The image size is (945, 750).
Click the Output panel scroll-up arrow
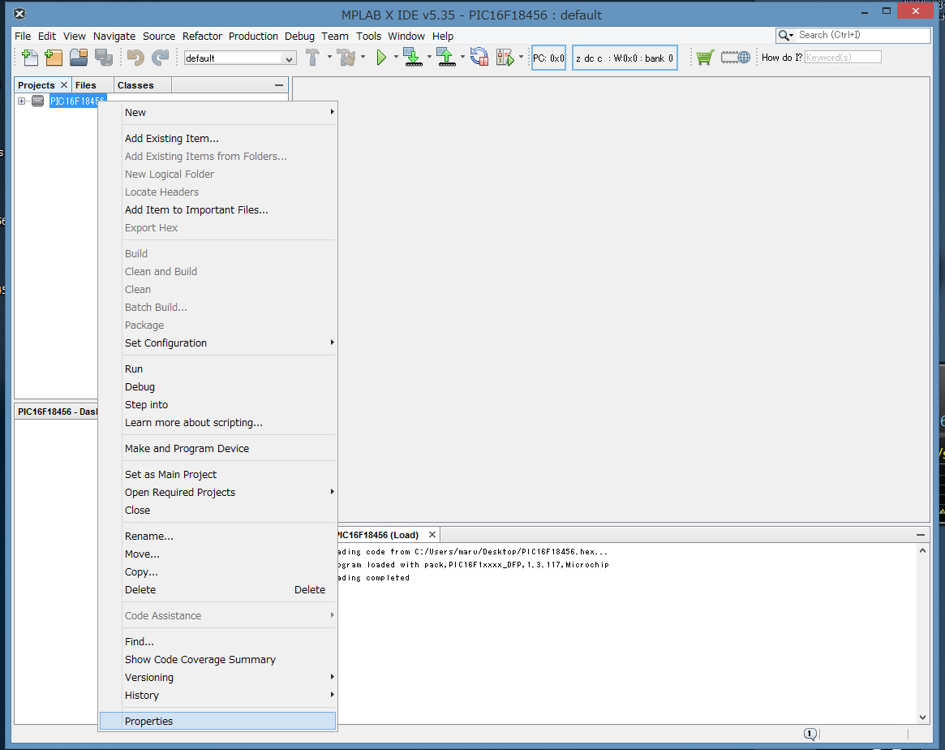click(923, 550)
